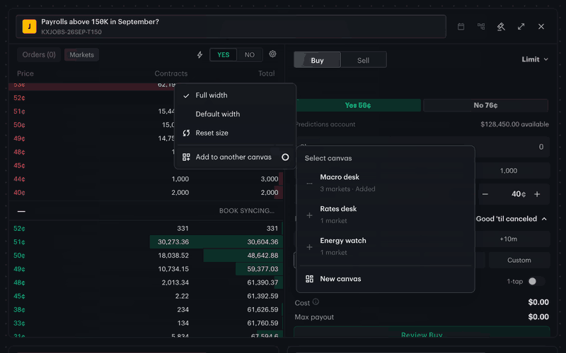
Task: Click the Price column header
Action: click(25, 73)
